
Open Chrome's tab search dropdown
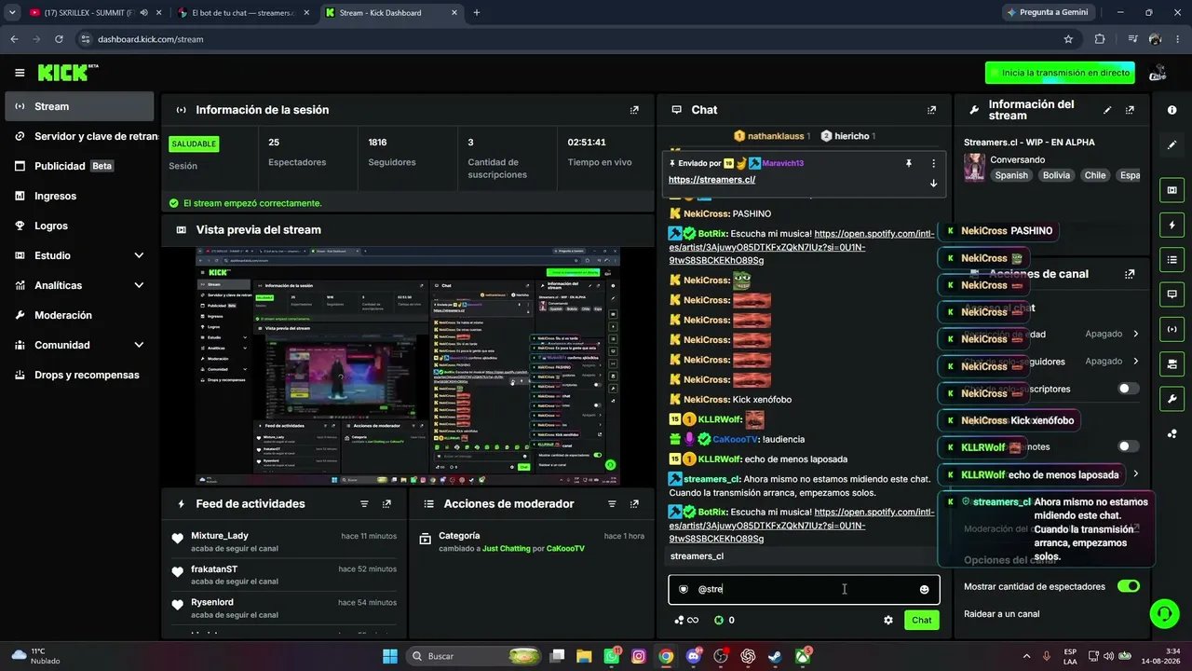click(x=12, y=12)
